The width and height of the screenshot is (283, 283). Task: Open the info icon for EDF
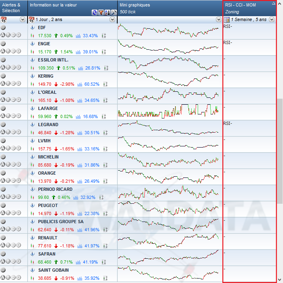[32, 27]
